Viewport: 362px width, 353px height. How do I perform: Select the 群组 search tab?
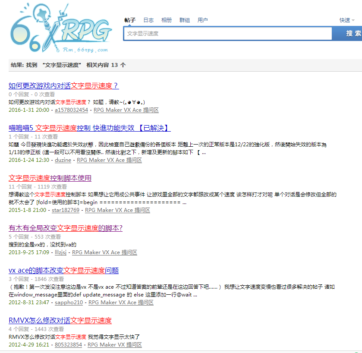[x=185, y=20]
